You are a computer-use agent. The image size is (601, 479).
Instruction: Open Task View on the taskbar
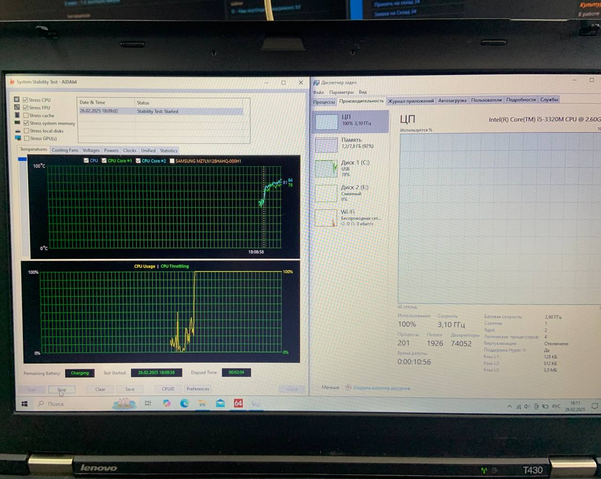click(148, 403)
